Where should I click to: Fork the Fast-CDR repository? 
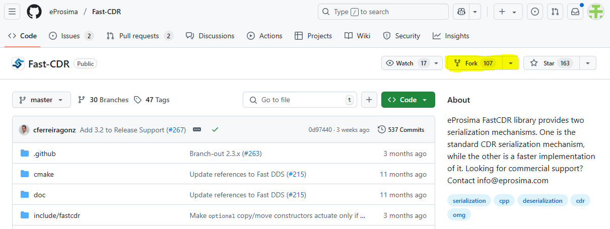(x=475, y=63)
